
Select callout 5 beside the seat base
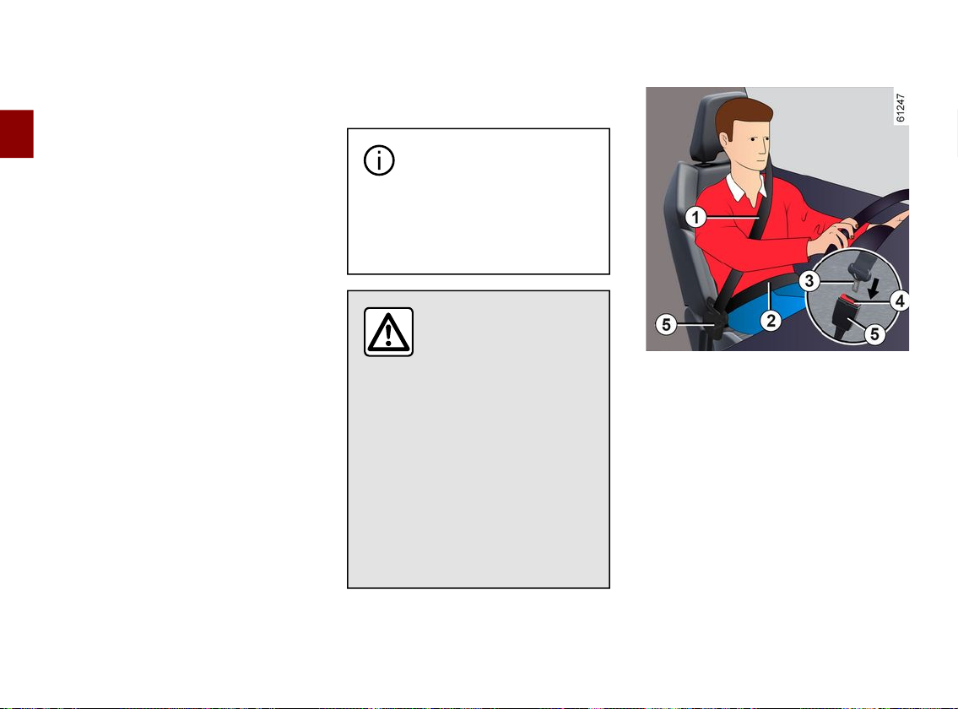pos(667,324)
